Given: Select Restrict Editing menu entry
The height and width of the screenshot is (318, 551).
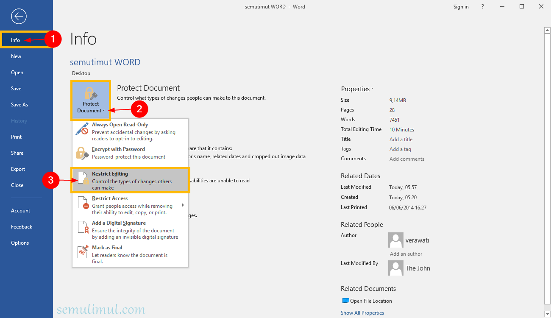Looking at the screenshot, I should point(130,181).
